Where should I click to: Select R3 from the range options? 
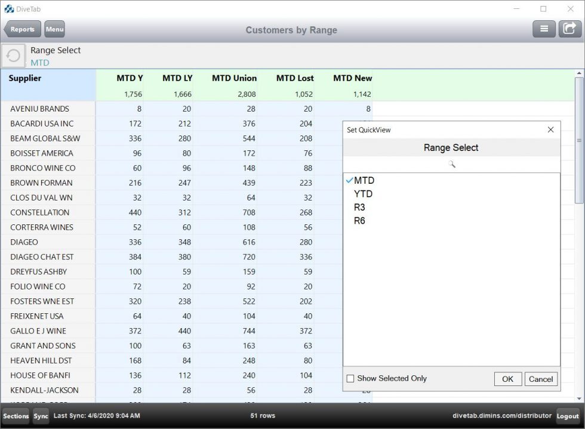(360, 206)
